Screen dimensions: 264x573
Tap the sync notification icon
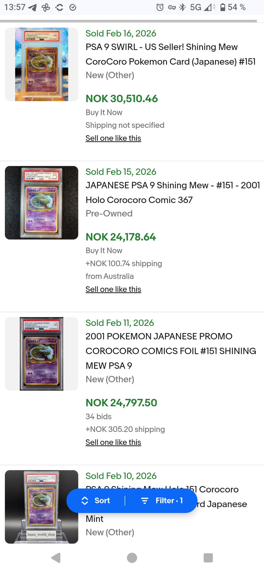(x=59, y=7)
